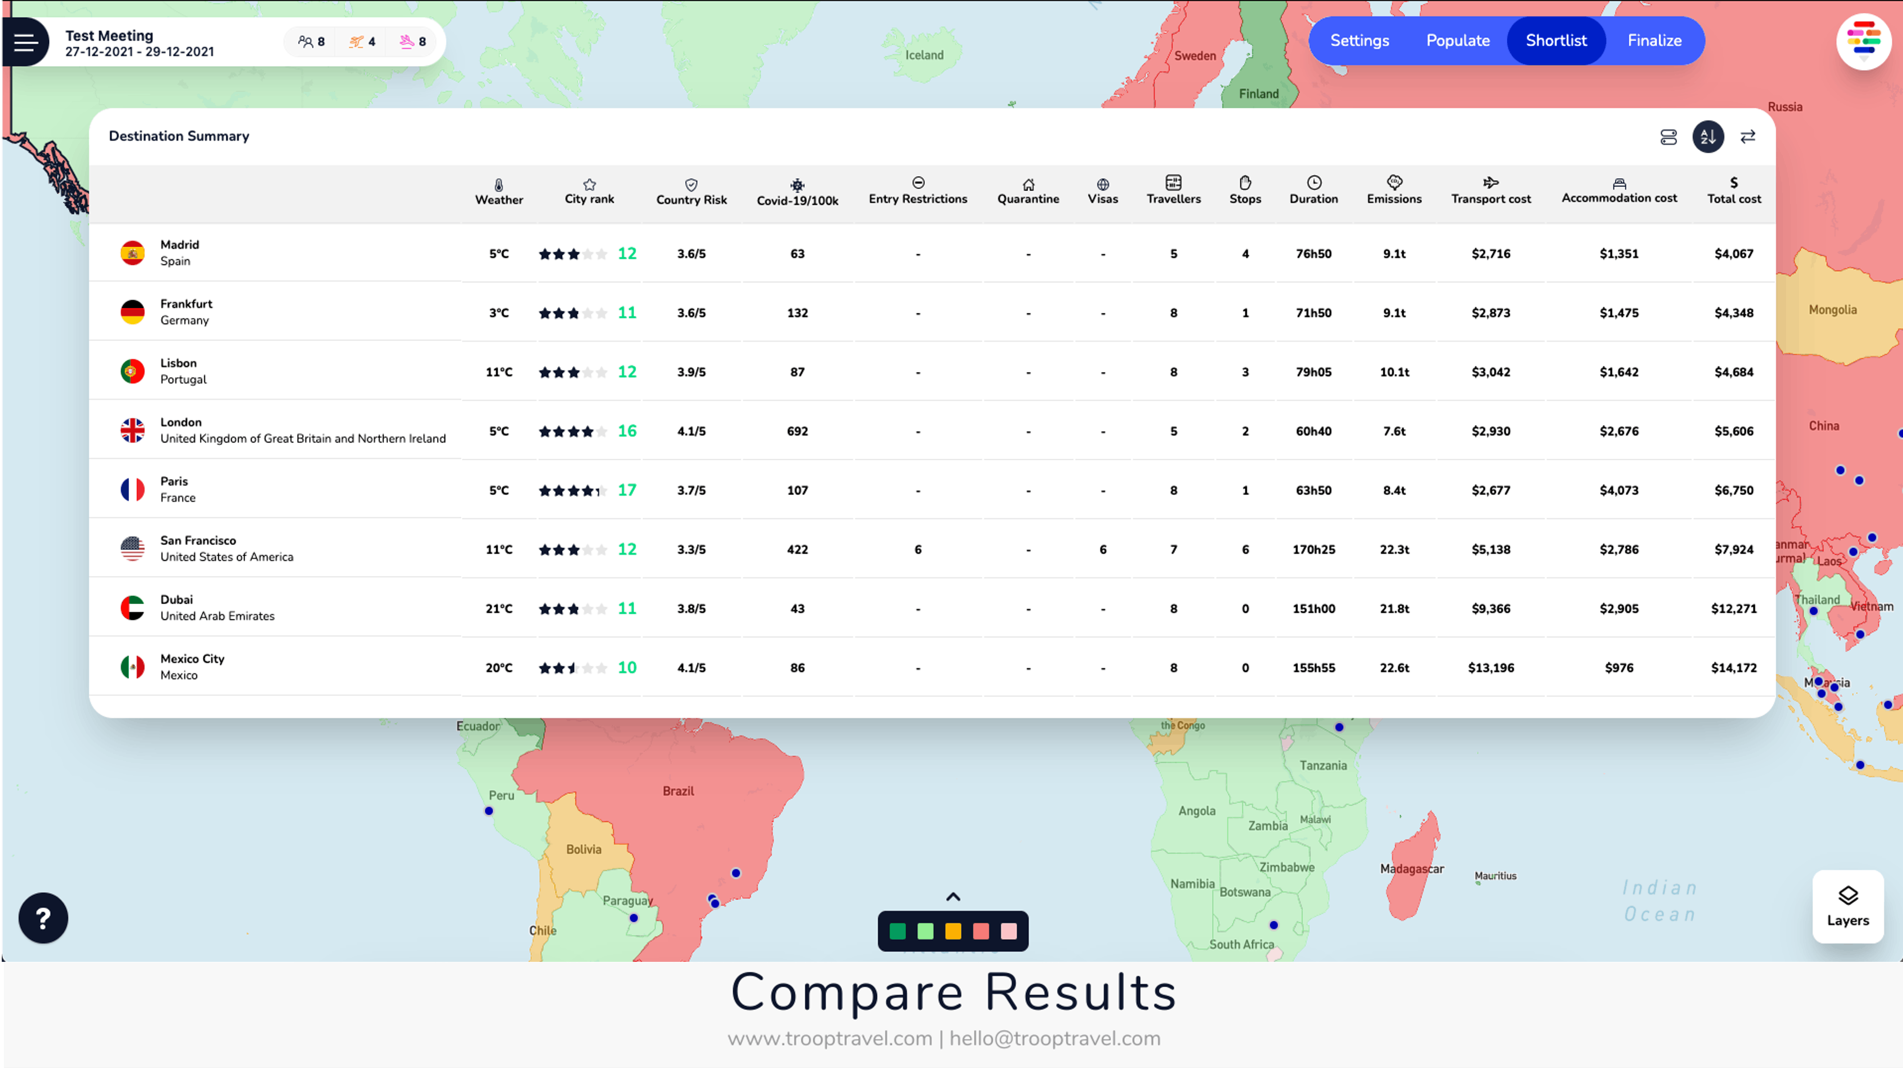Open the help question mark button

pos(44,918)
